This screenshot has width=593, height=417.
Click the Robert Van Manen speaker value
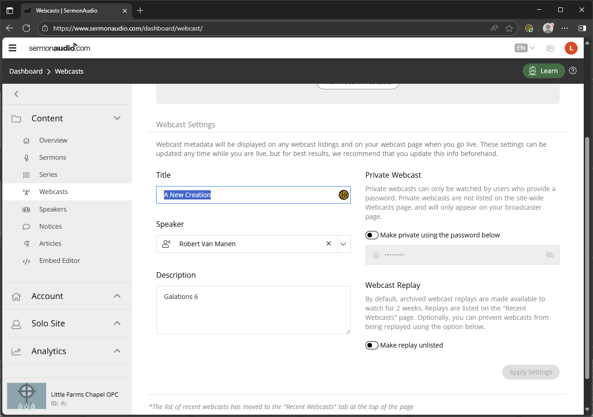tap(208, 244)
